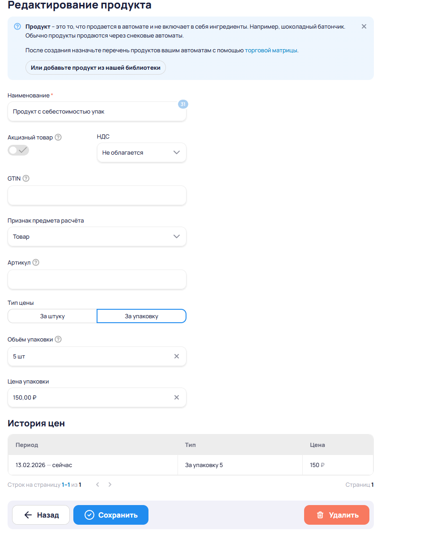
Task: Toggle the Акцизный товар switch
Action: (x=18, y=150)
